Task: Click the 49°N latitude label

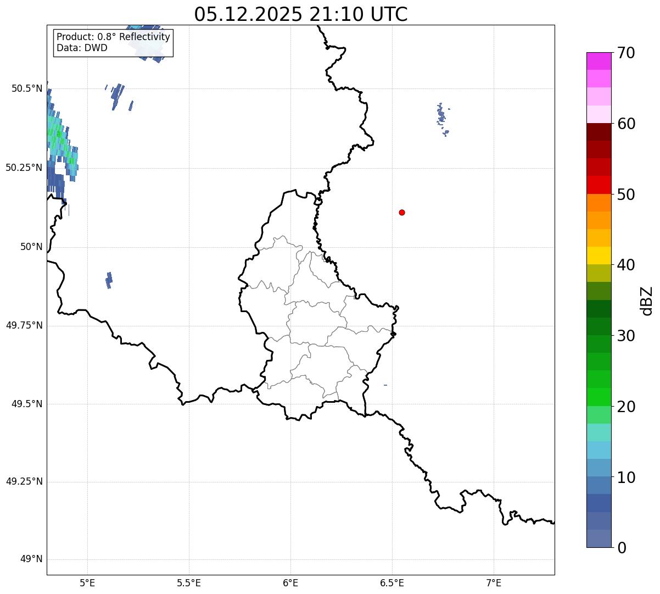Action: point(31,559)
